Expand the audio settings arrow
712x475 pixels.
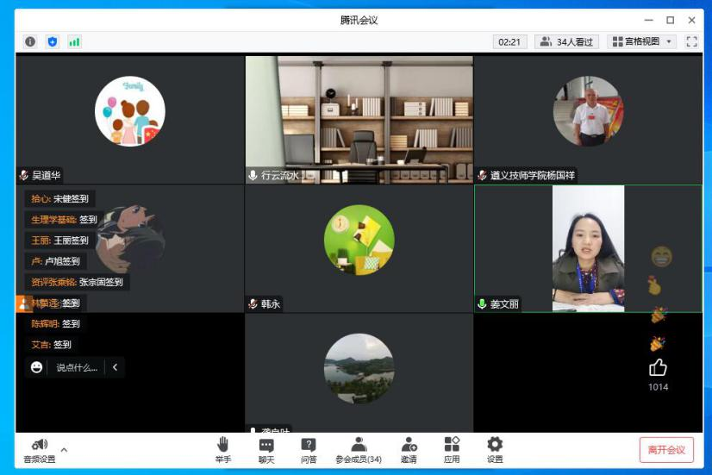pos(64,450)
